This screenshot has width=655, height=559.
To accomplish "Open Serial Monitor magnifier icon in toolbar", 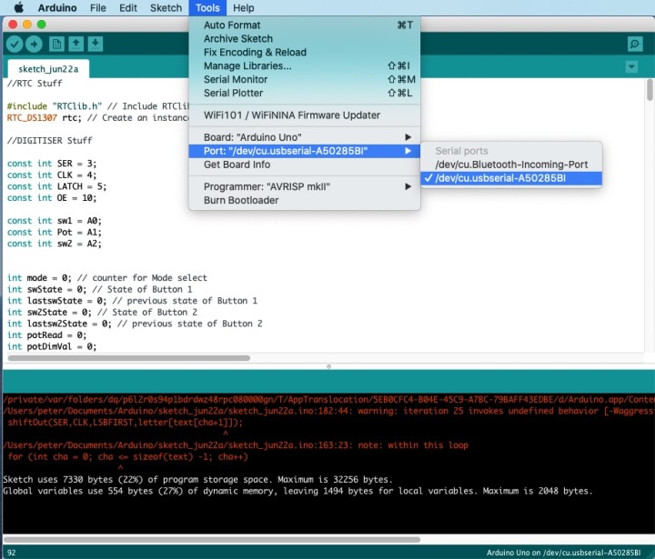I will [635, 44].
